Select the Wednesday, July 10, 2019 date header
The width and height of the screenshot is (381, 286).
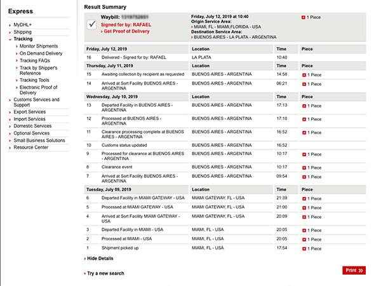point(112,97)
